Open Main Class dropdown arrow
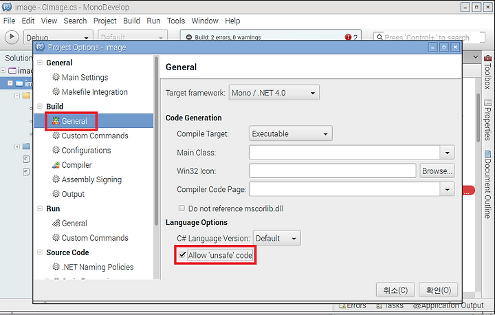495x315 pixels. click(447, 153)
